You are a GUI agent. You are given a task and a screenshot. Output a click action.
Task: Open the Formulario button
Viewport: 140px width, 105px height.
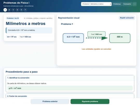(127, 4)
